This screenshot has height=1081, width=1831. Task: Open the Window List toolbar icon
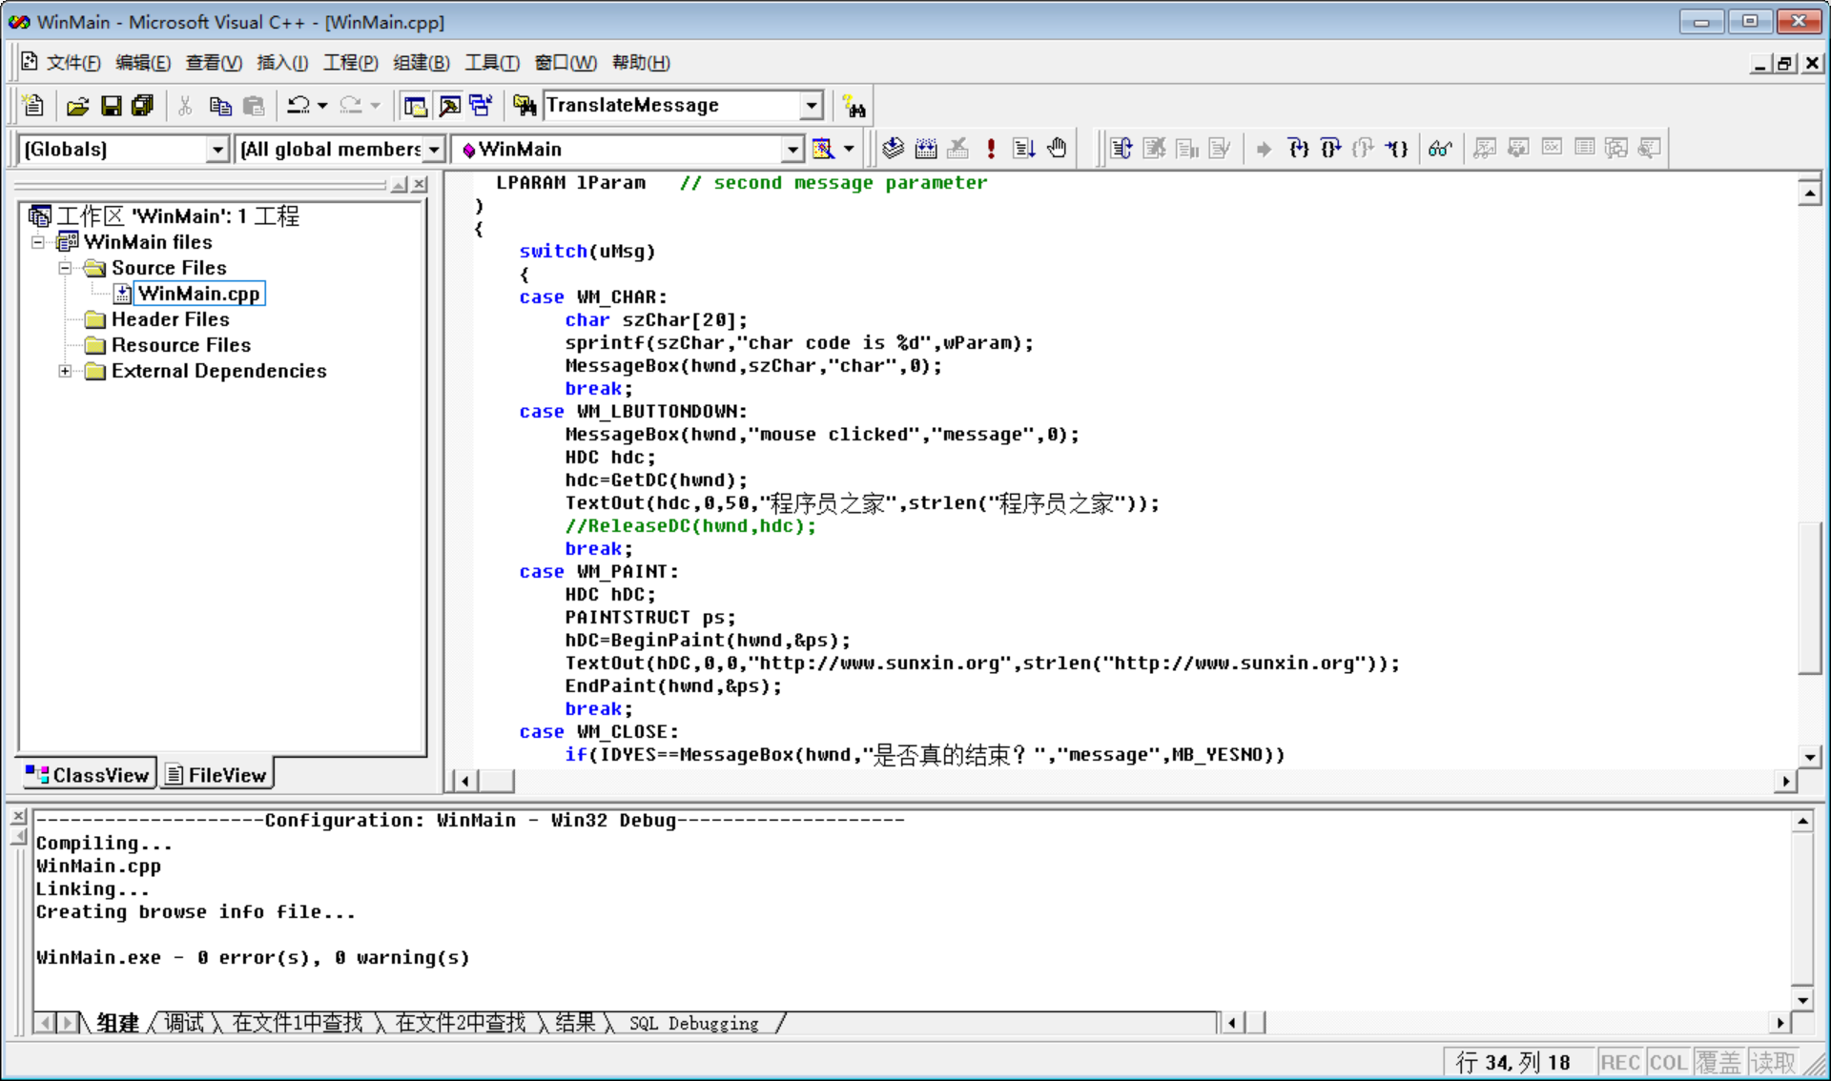[482, 106]
